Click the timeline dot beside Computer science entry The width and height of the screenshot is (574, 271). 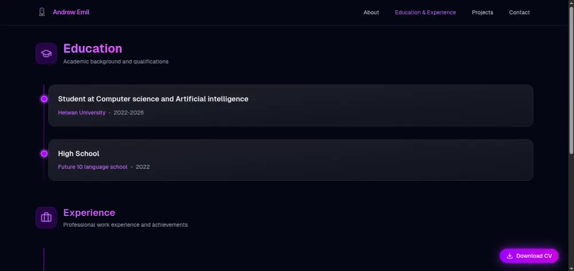pos(44,99)
